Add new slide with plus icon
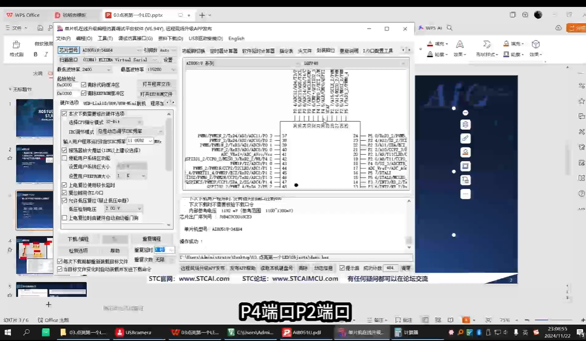 [48, 304]
